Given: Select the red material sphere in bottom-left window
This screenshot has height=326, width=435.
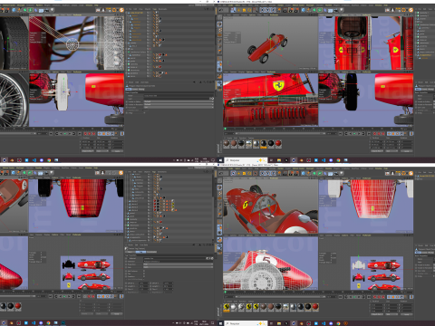Looking at the screenshot, I should pos(18,306).
